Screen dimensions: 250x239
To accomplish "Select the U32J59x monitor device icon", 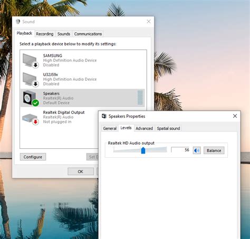I will tap(31, 80).
